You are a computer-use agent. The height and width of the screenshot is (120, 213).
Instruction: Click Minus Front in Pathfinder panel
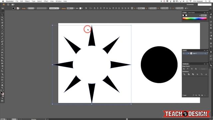[x=188, y=69]
